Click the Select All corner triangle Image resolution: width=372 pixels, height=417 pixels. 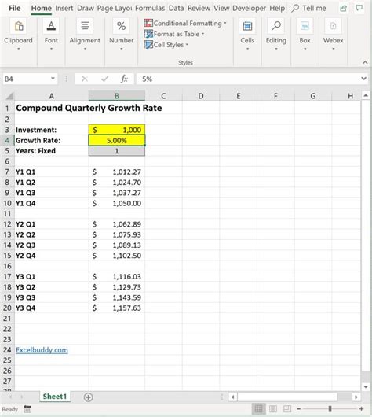[9, 96]
